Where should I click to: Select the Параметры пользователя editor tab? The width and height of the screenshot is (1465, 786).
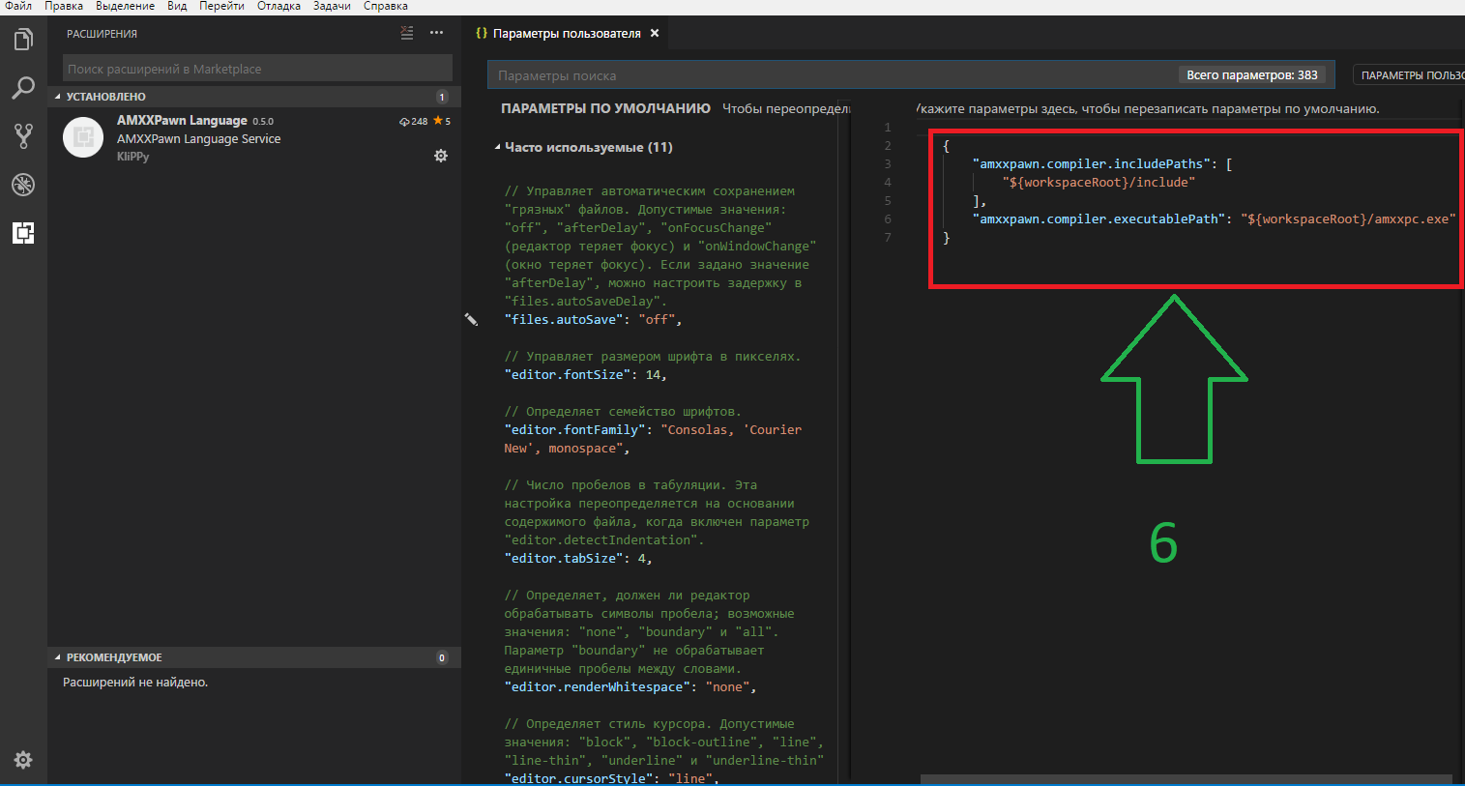[x=567, y=33]
